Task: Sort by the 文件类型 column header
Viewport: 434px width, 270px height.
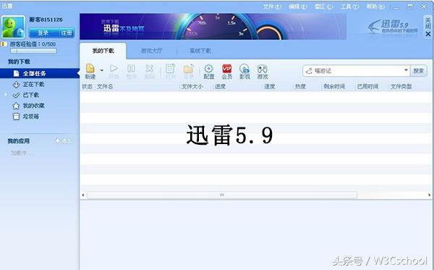Action: pyautogui.click(x=401, y=86)
